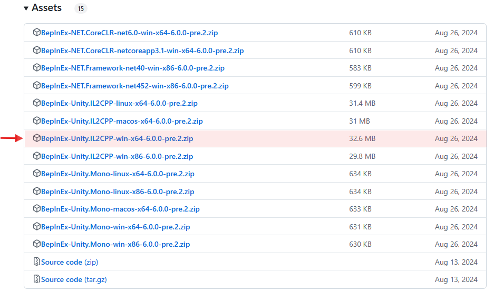Click the package icon beside IL2CPP-win-x64 zip
The image size is (494, 292).
tap(37, 138)
